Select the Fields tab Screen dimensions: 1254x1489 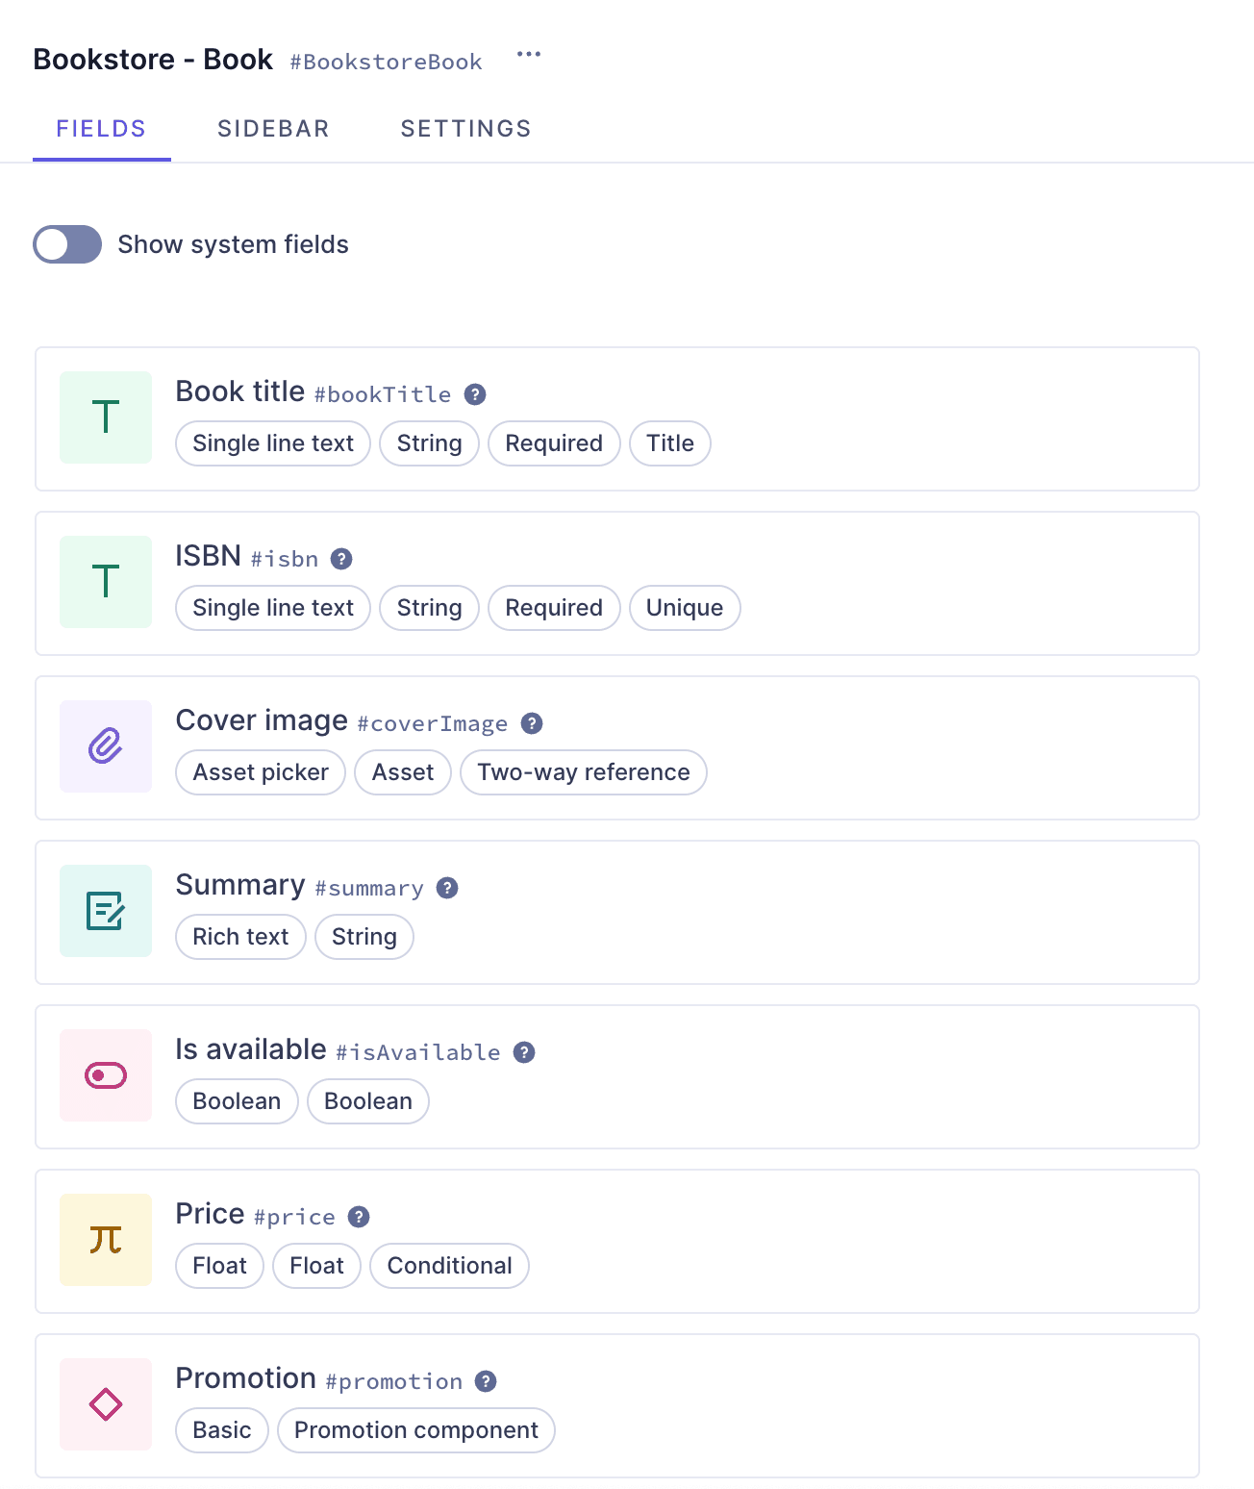[x=101, y=129]
